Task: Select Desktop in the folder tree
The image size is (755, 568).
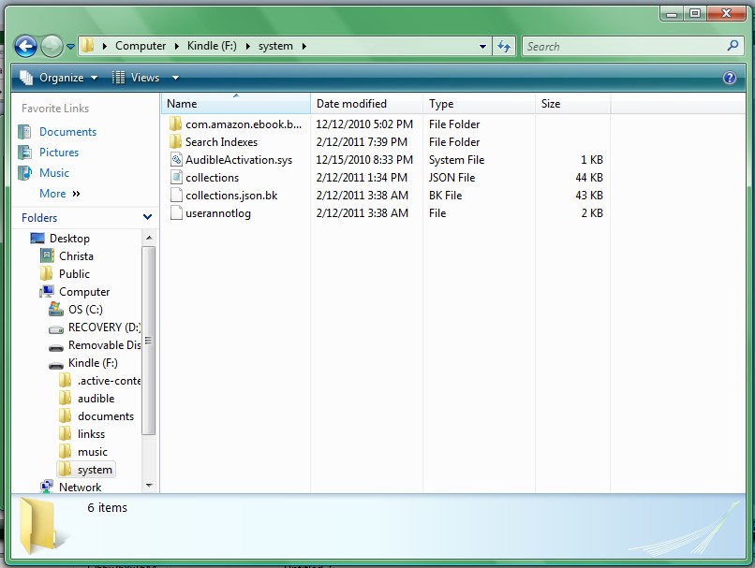Action: click(x=69, y=239)
